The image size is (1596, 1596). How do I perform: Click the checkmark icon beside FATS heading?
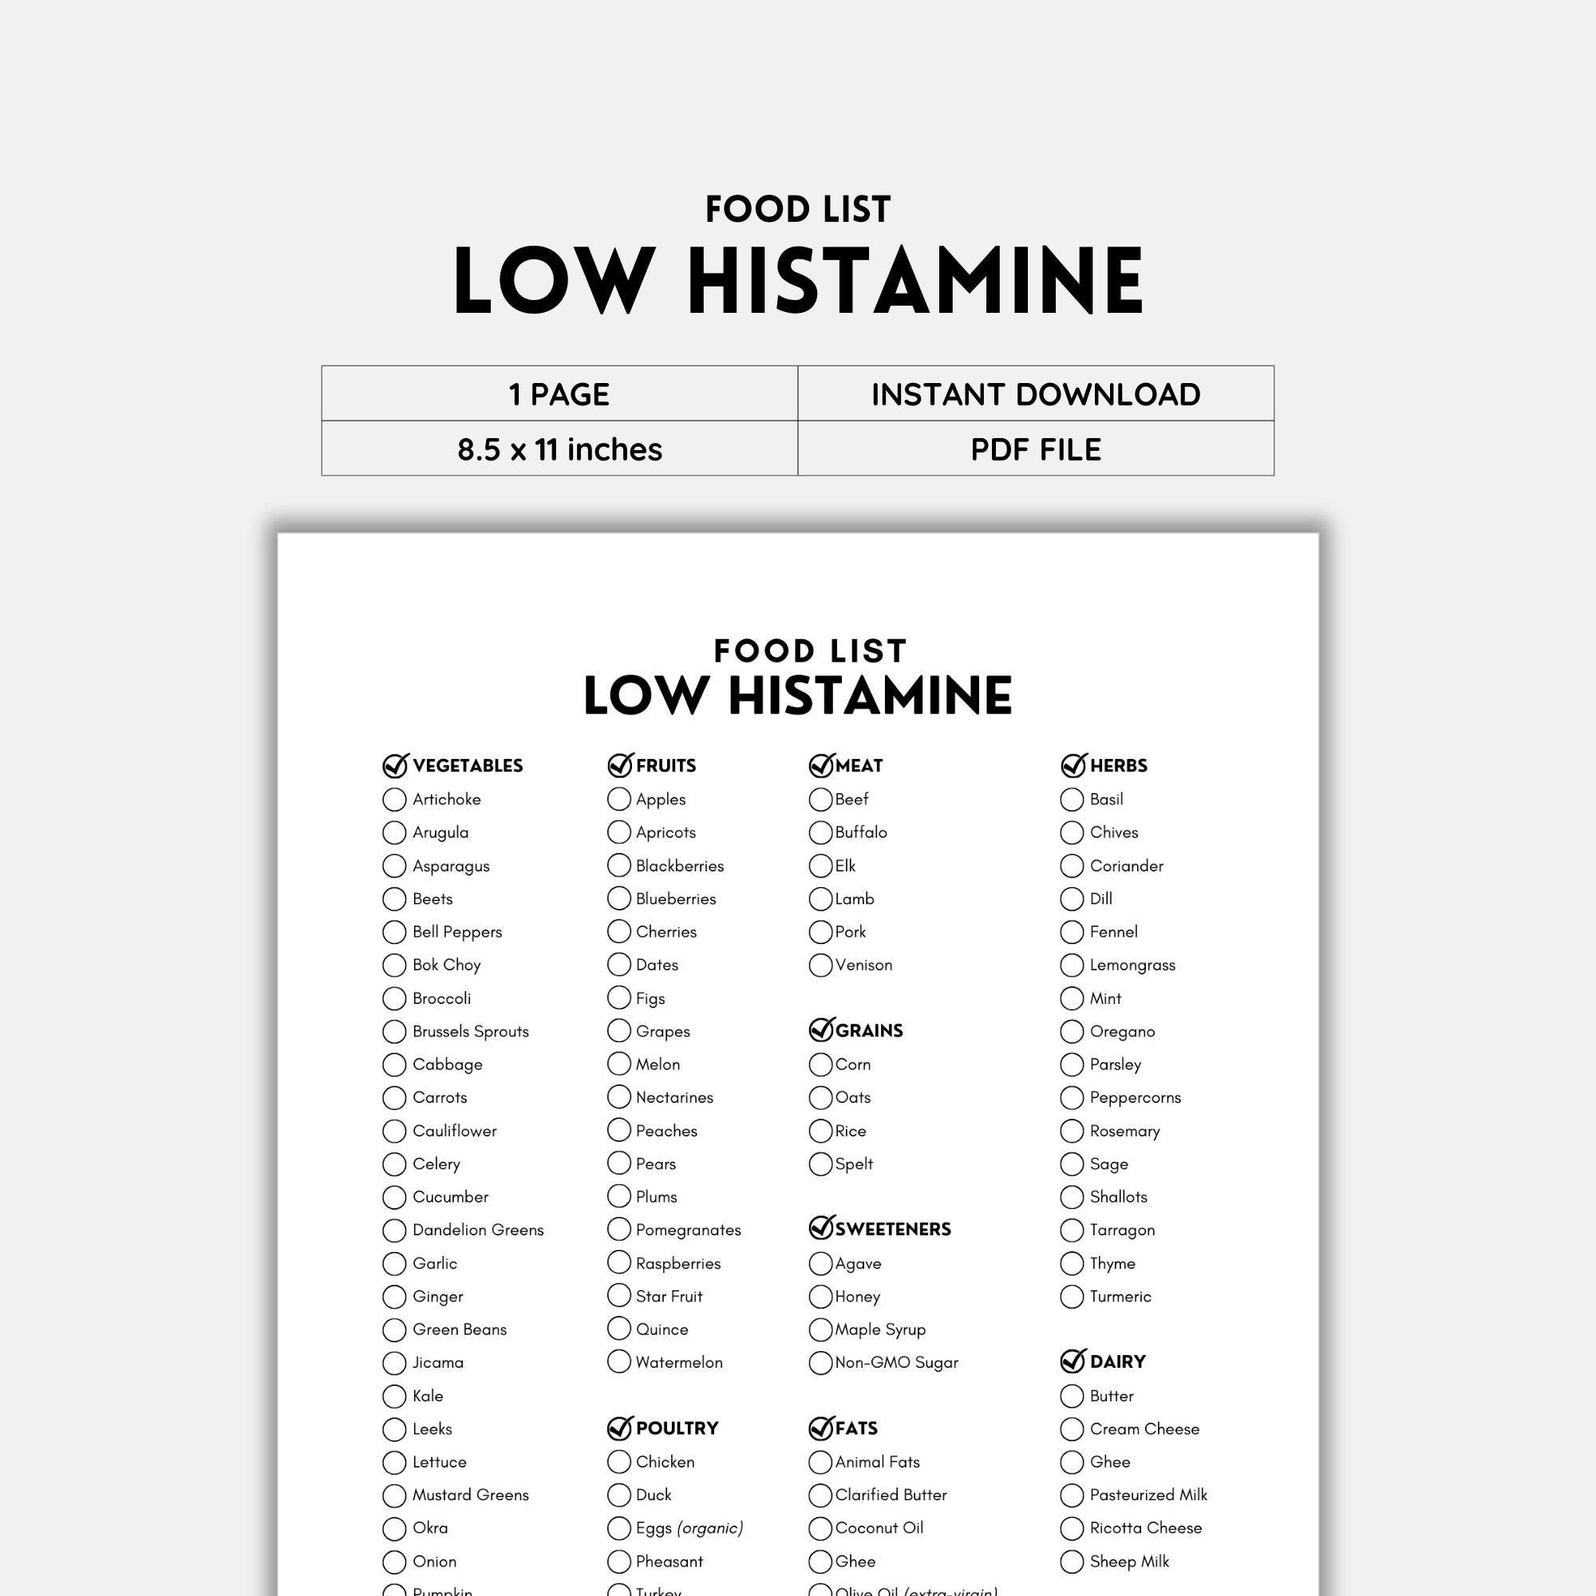click(821, 1428)
